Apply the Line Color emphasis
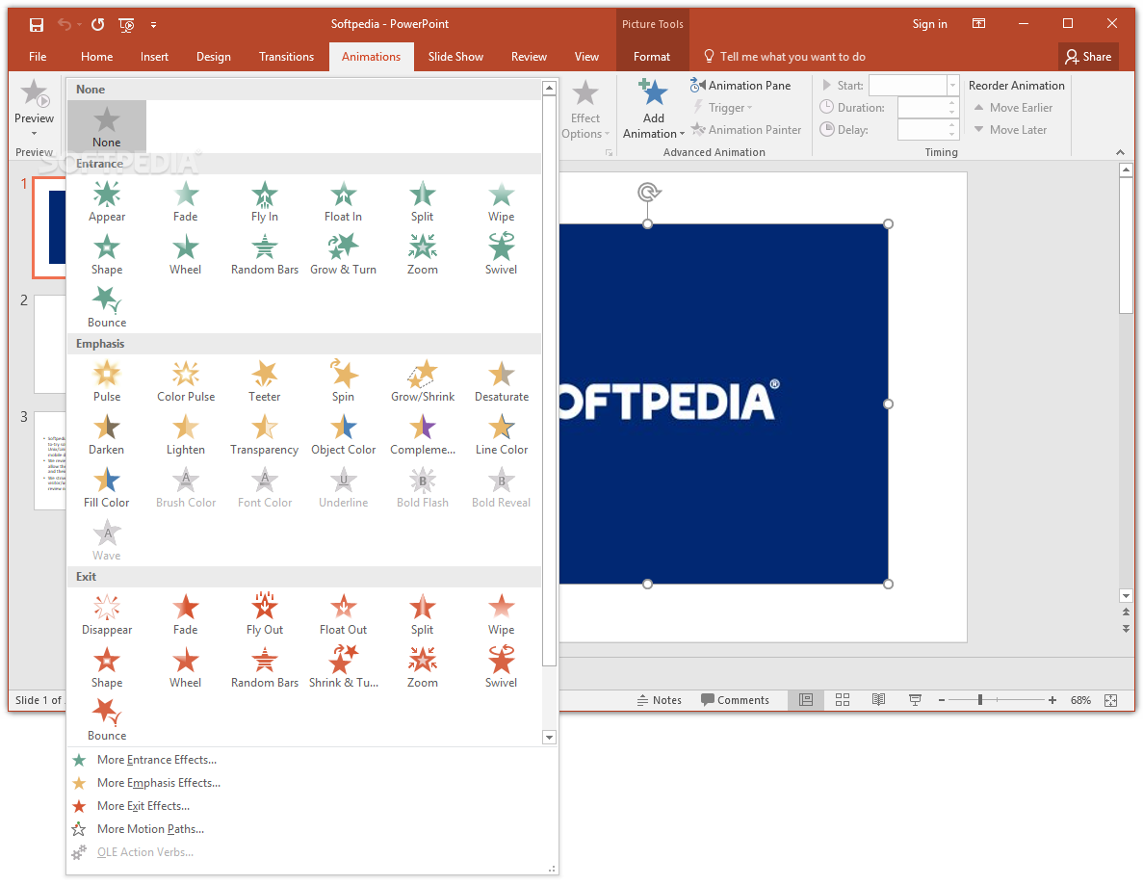Screen dimensions: 1143x885 (x=502, y=434)
